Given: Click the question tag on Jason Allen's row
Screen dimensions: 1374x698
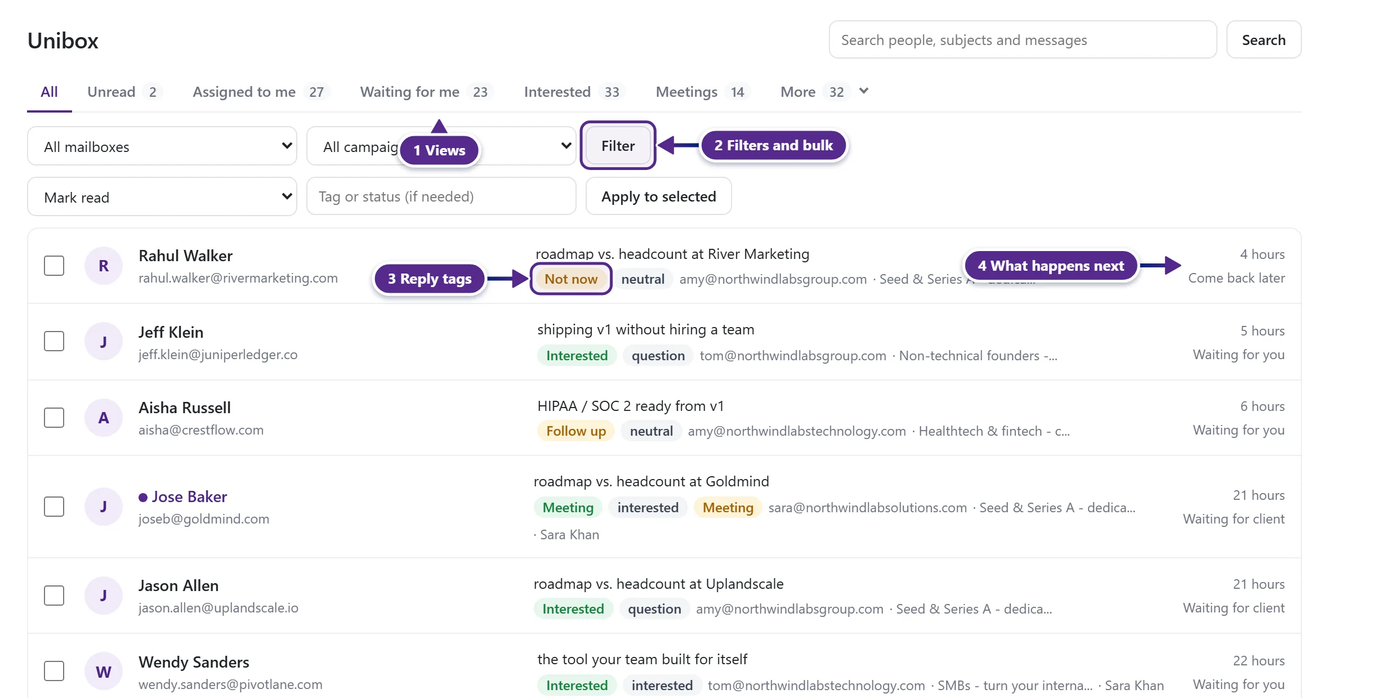Looking at the screenshot, I should tap(654, 609).
